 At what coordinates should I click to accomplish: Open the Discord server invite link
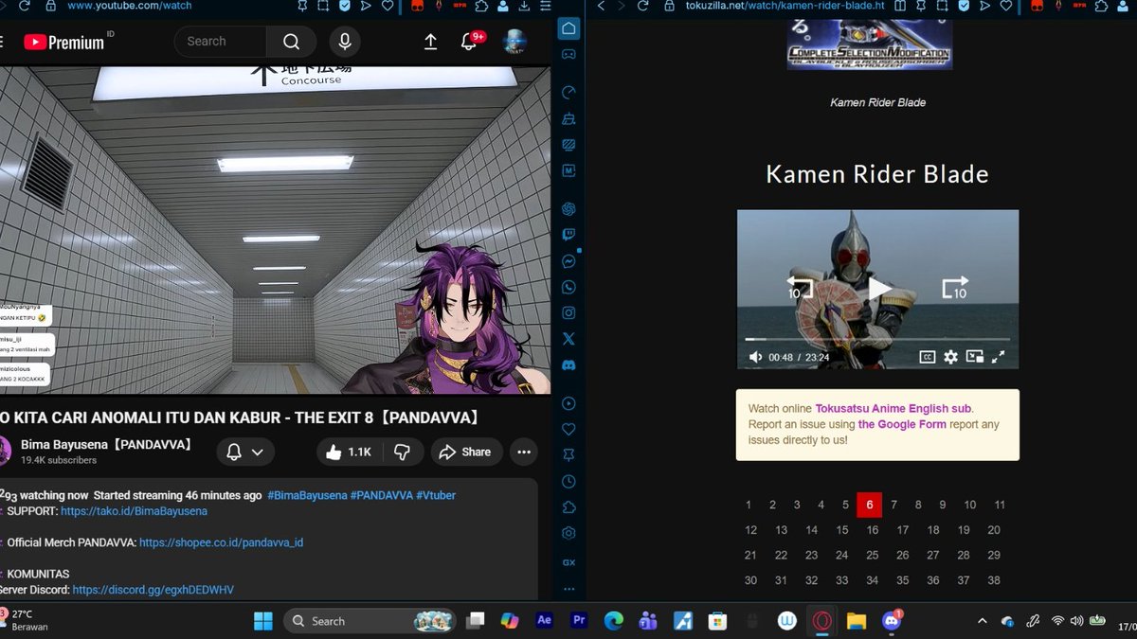pyautogui.click(x=153, y=590)
